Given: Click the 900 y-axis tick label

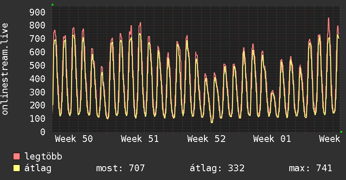Looking at the screenshot, I should (x=37, y=12).
